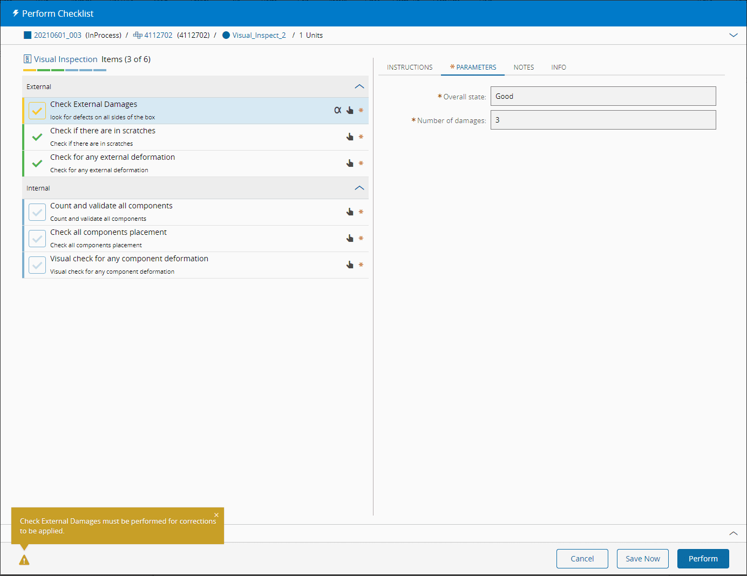Switch to the Instructions tab
This screenshot has height=576, width=747.
coord(410,67)
